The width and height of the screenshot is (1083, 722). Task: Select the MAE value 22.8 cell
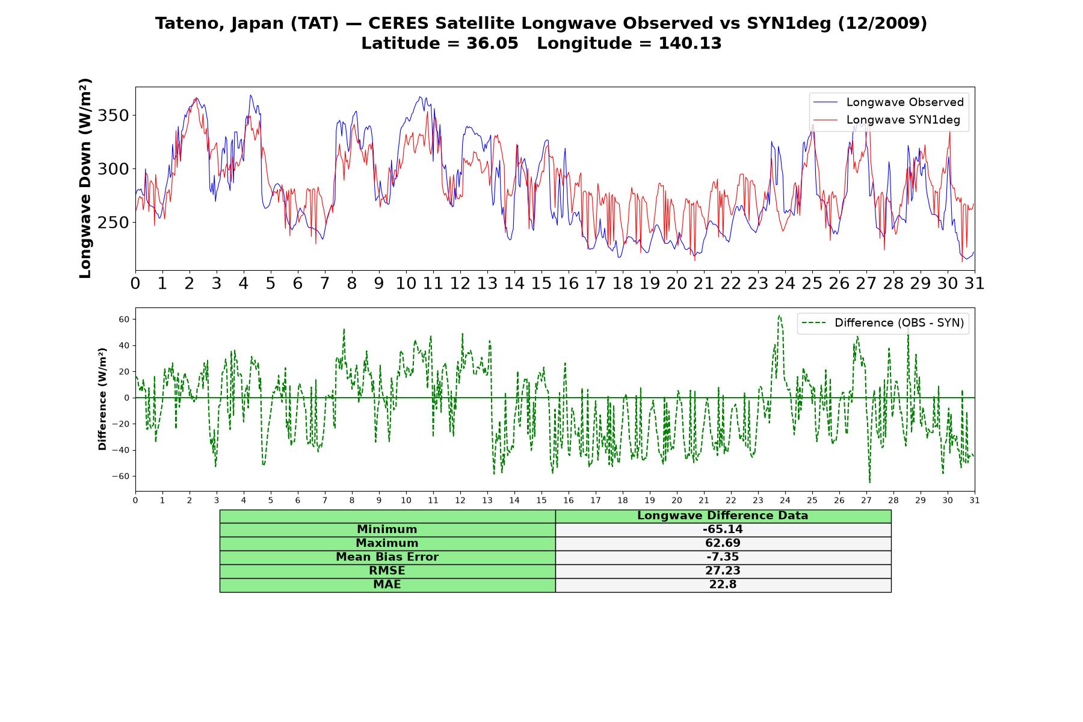pyautogui.click(x=723, y=585)
